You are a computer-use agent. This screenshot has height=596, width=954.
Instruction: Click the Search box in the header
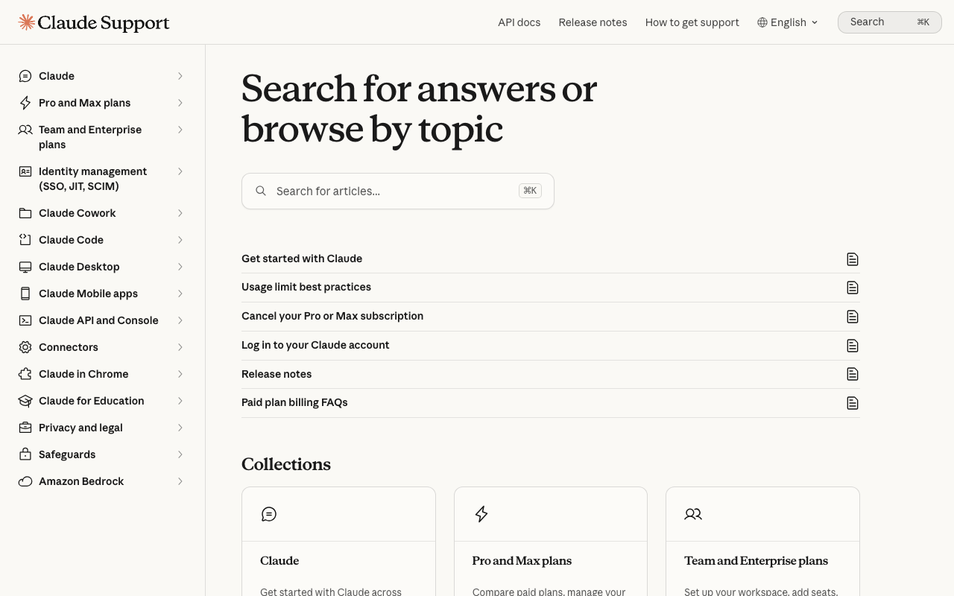pos(890,22)
